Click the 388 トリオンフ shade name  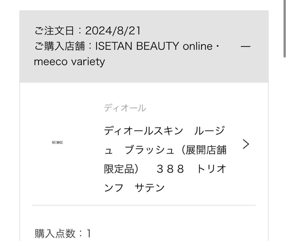point(191,169)
